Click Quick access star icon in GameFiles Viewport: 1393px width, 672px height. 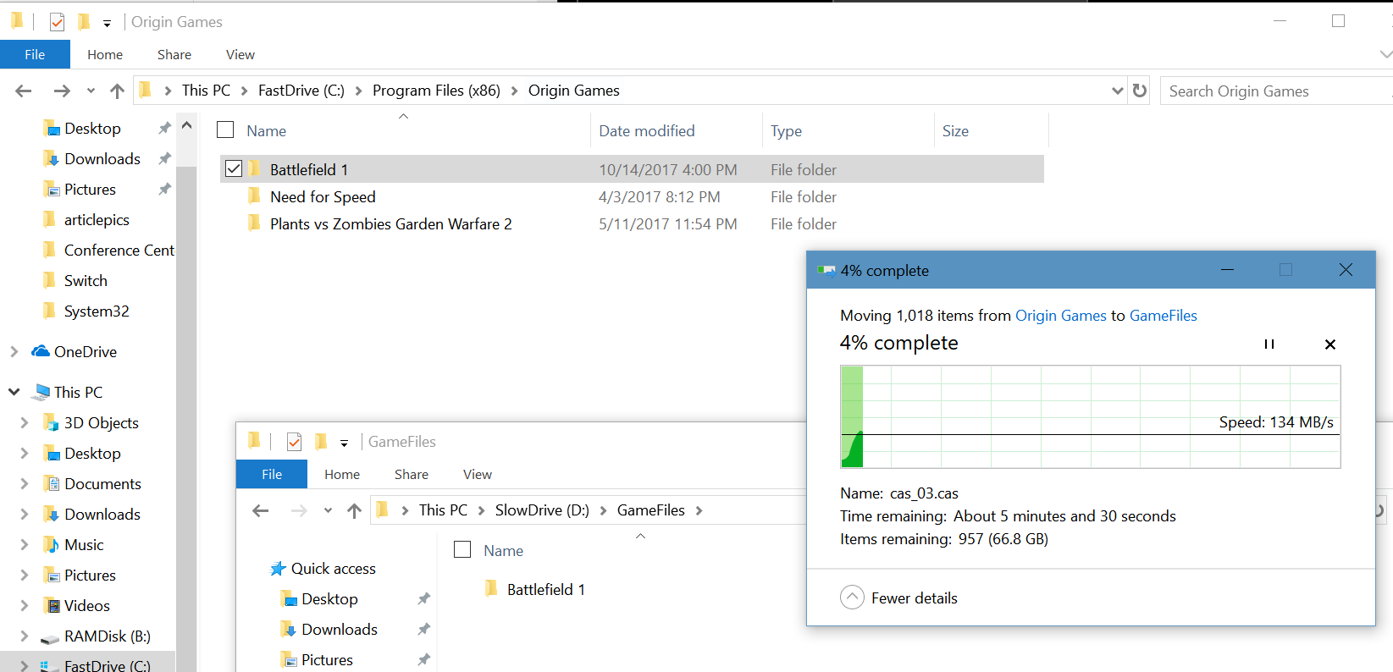[278, 569]
